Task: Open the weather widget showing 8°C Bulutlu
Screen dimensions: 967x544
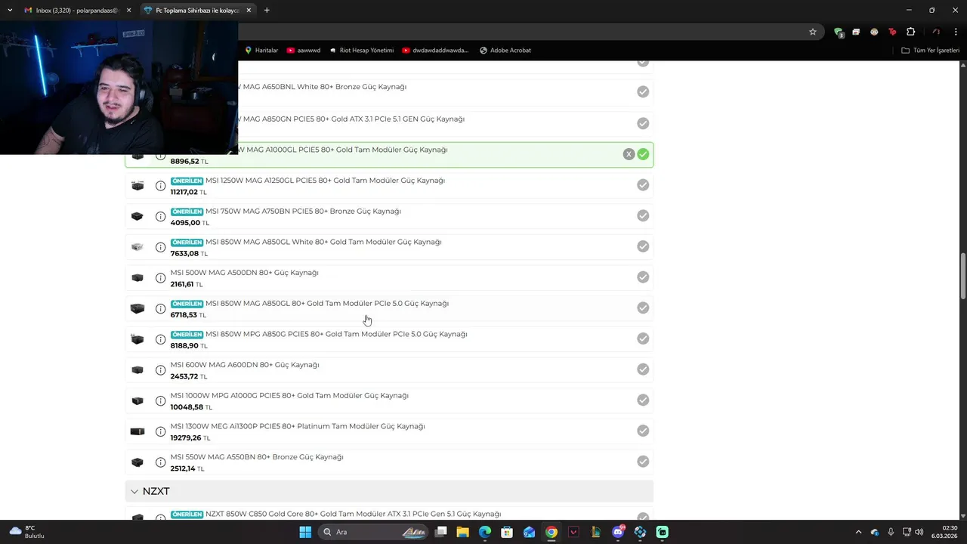Action: click(26, 532)
